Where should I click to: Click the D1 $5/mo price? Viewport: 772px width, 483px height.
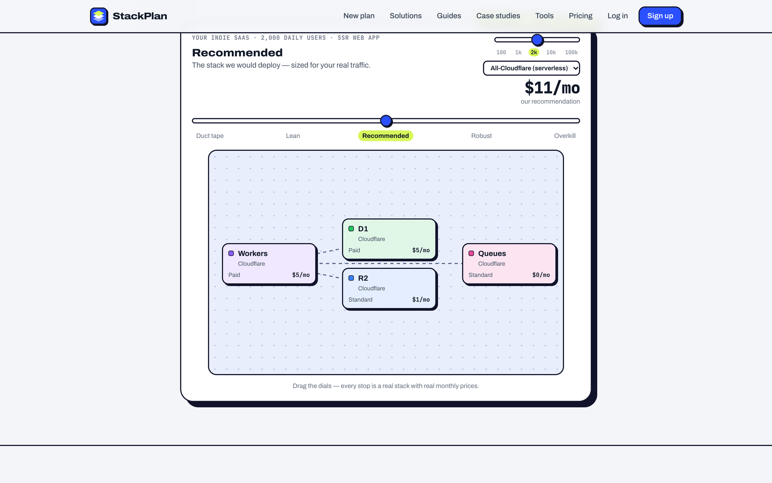[421, 250]
